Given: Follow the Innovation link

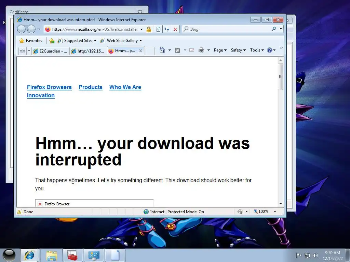Looking at the screenshot, I should tap(41, 96).
